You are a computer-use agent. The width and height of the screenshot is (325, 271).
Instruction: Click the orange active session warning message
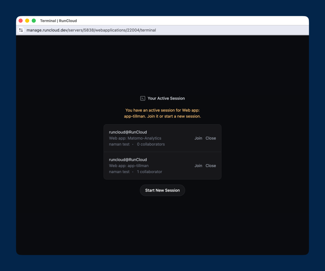pos(162,113)
